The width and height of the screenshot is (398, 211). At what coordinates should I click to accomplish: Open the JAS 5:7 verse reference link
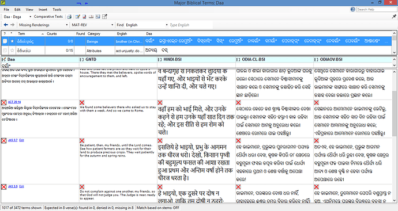pyautogui.click(x=13, y=140)
